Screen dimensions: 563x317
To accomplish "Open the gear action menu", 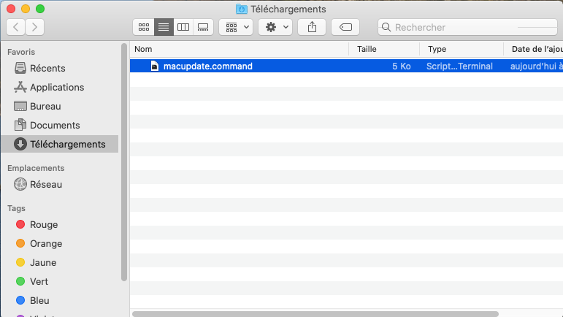I will coord(275,27).
